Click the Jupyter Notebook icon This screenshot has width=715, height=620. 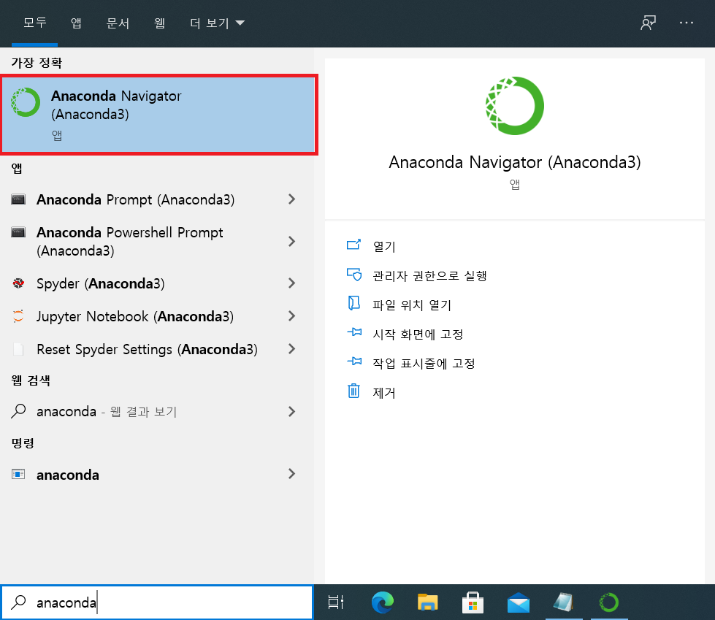point(18,316)
